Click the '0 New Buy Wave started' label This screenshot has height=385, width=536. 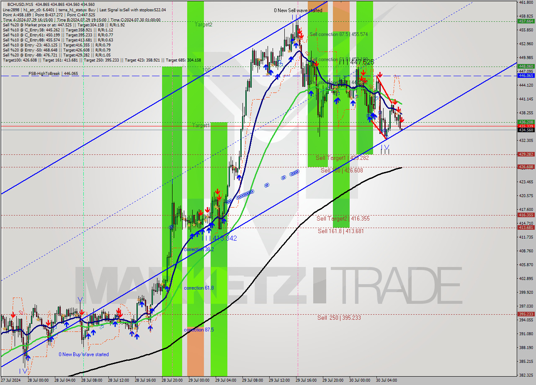83,354
